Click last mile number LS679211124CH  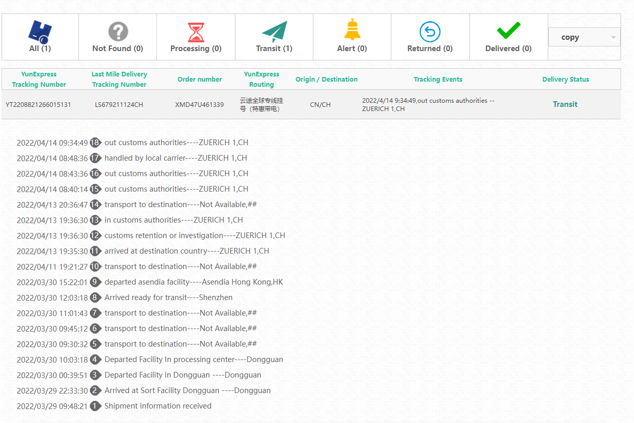point(119,105)
